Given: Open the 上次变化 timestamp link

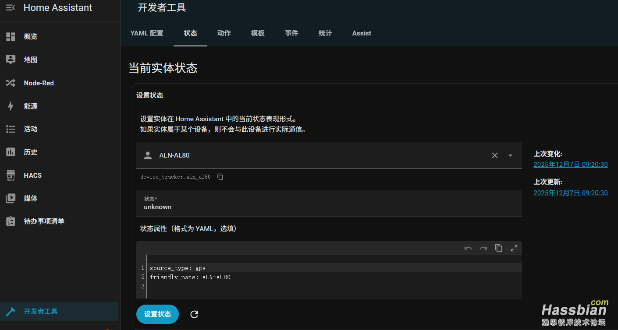Looking at the screenshot, I should tap(570, 165).
